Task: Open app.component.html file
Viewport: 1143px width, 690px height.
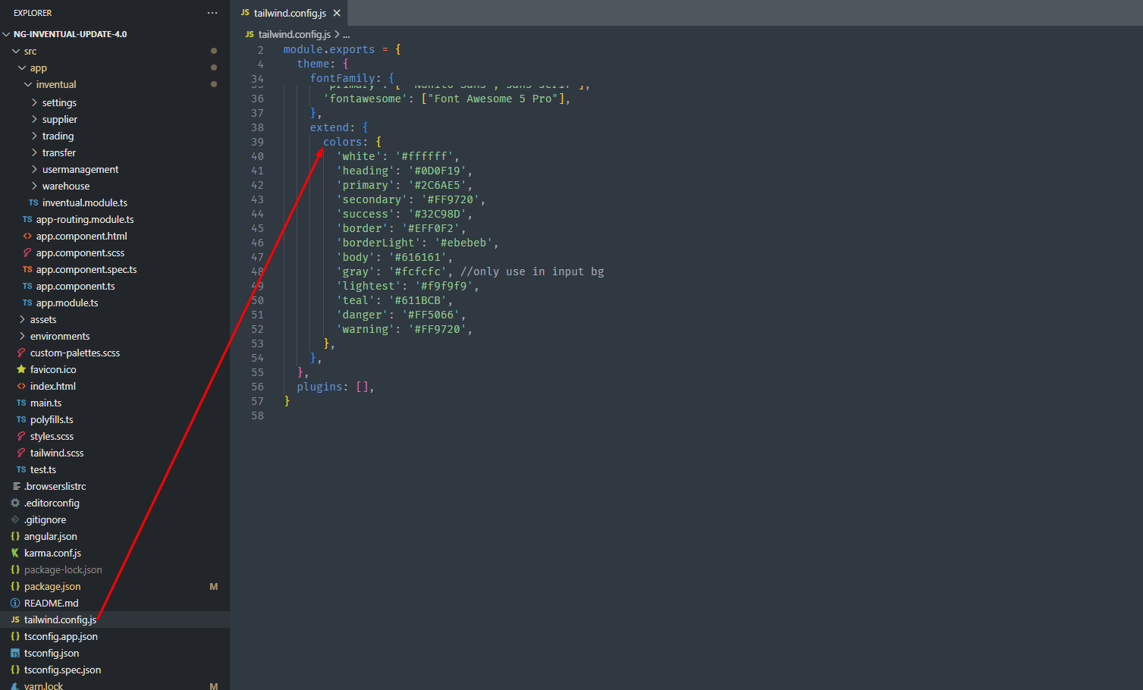Action: [x=82, y=236]
